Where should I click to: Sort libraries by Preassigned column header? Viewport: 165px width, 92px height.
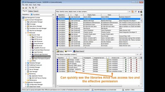88,58
